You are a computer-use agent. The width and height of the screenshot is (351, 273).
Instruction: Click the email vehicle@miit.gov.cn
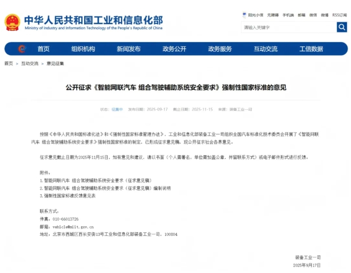coord(73,227)
